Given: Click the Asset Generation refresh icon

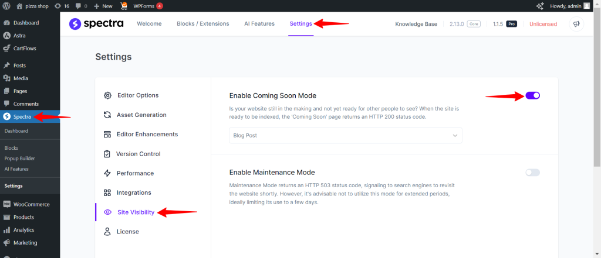Looking at the screenshot, I should point(108,115).
